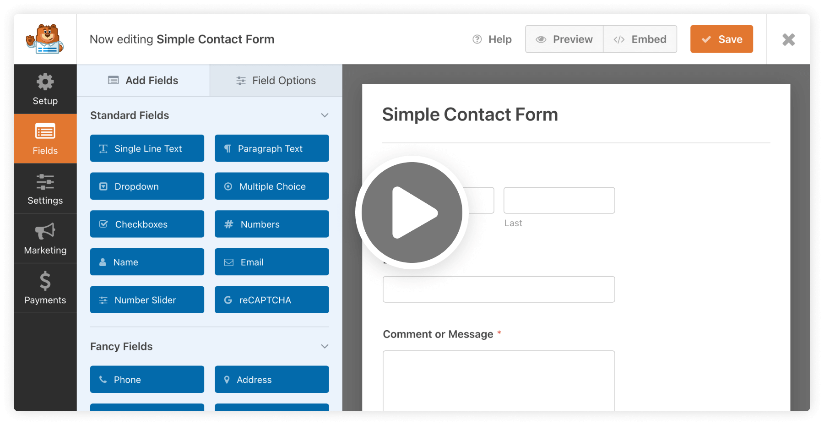This screenshot has height=425, width=824.
Task: Switch to the Field Options tab
Action: point(275,80)
